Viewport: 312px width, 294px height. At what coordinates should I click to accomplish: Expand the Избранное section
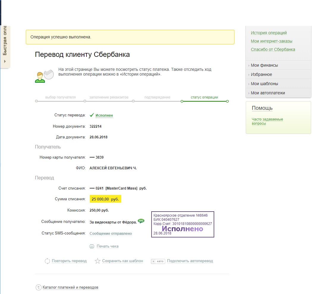click(x=261, y=74)
